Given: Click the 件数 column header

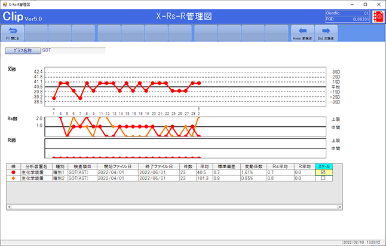Looking at the screenshot, I should 188,166.
